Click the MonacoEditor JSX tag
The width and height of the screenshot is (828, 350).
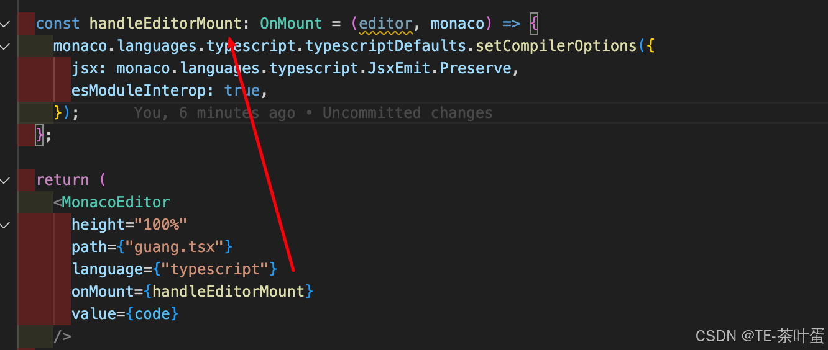pos(116,202)
